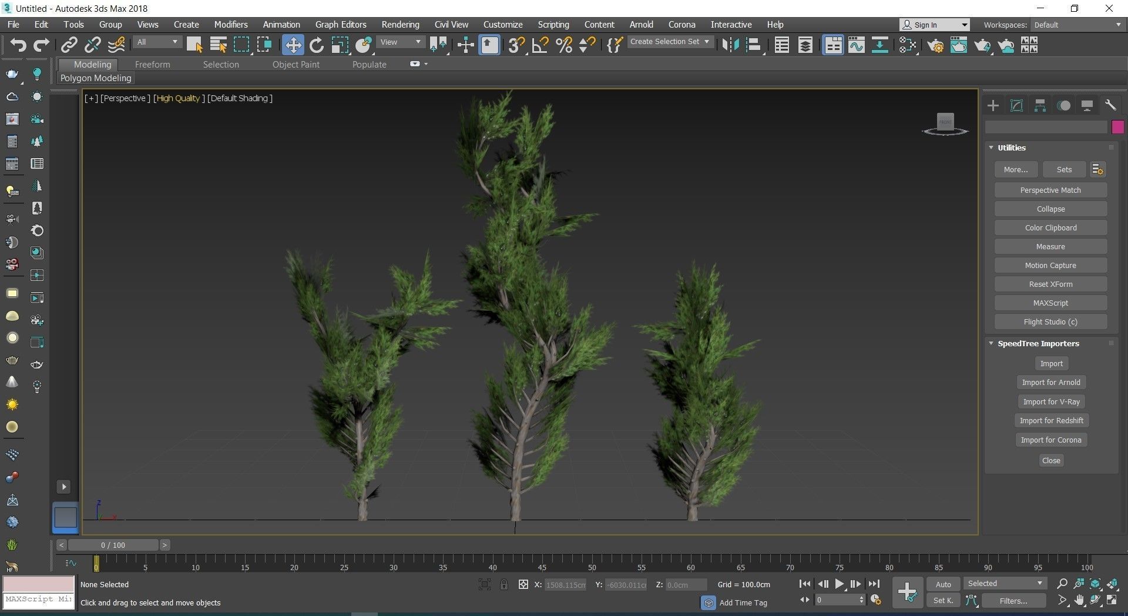Toggle the Layer Explorer icon
The width and height of the screenshot is (1128, 616).
tap(805, 45)
